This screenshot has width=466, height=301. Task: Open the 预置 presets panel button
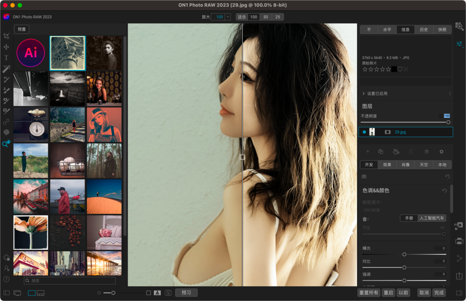click(22, 29)
